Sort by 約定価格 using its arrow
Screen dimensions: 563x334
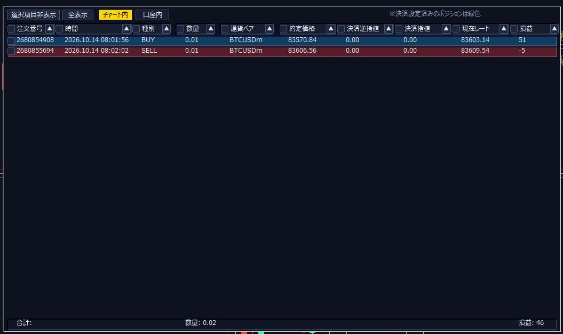point(331,29)
